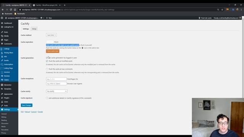Click Flush site cache in admin bar

coord(205,18)
